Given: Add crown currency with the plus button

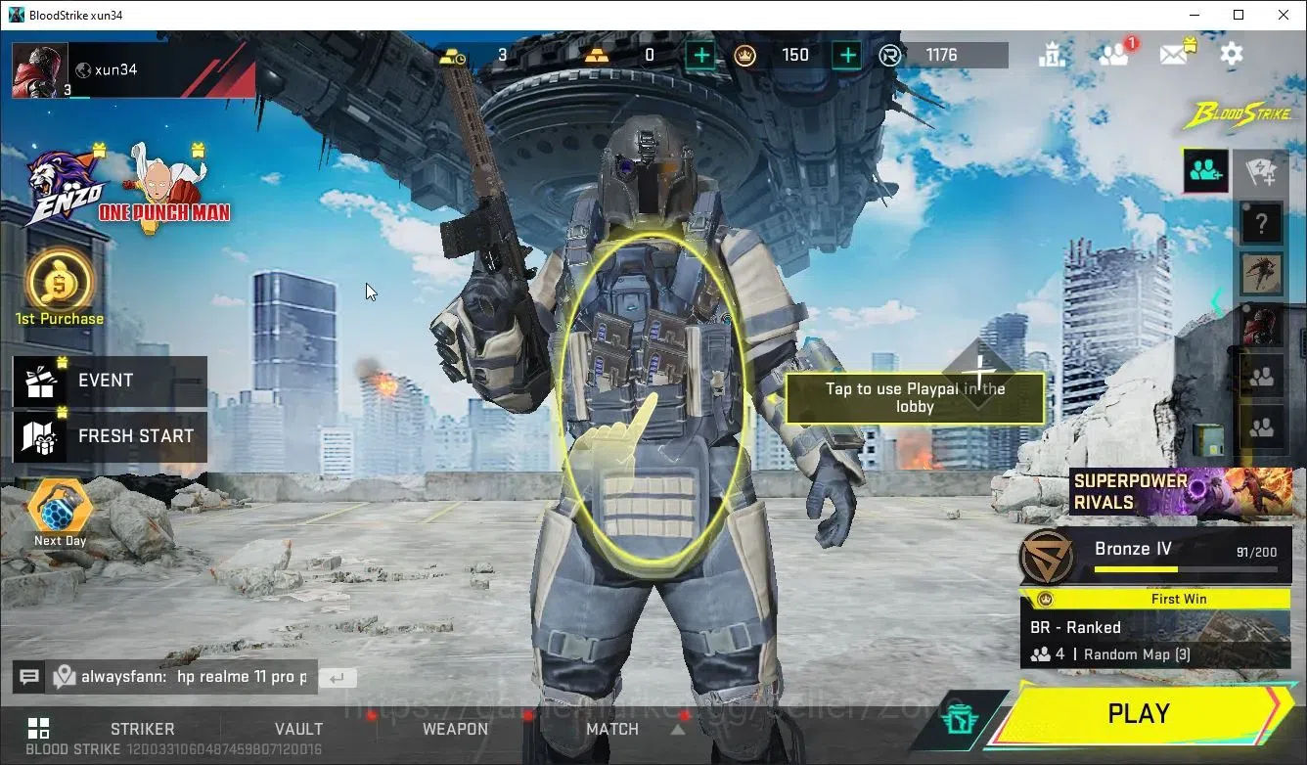Looking at the screenshot, I should click(x=847, y=55).
